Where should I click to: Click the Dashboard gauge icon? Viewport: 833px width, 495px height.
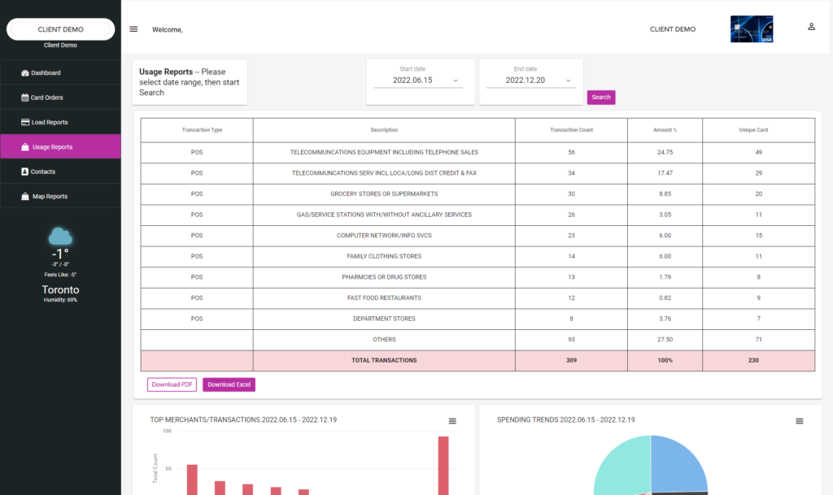[x=25, y=72]
